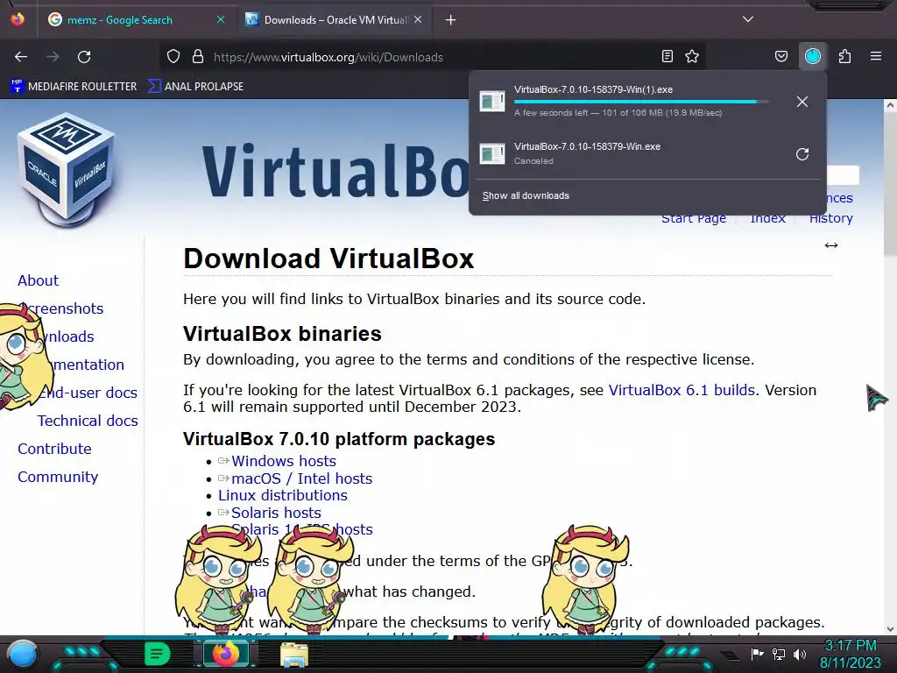Open the Linux distributions link
This screenshot has height=673, width=897.
pyautogui.click(x=283, y=496)
